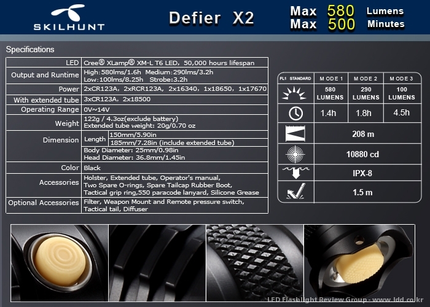Screen dimensions: 430x307
Task: Click the 122g / 4.3oz weight text
Action: click(x=131, y=119)
